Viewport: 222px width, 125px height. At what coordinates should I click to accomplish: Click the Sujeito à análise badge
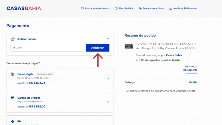point(45,74)
